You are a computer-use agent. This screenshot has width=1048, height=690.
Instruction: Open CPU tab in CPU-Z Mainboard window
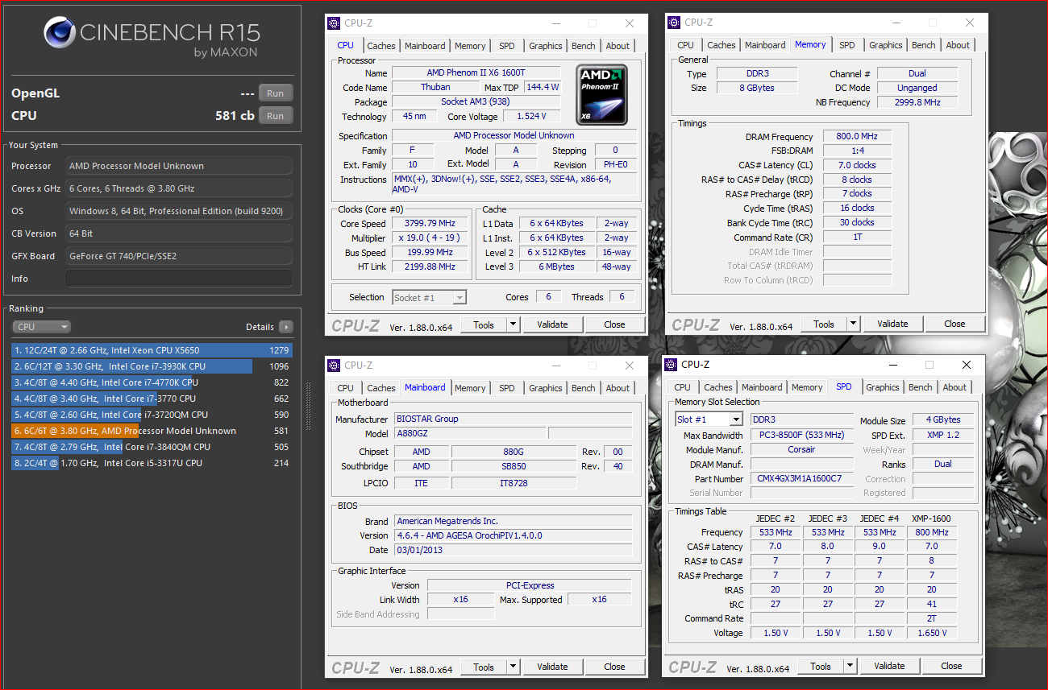[x=346, y=388]
